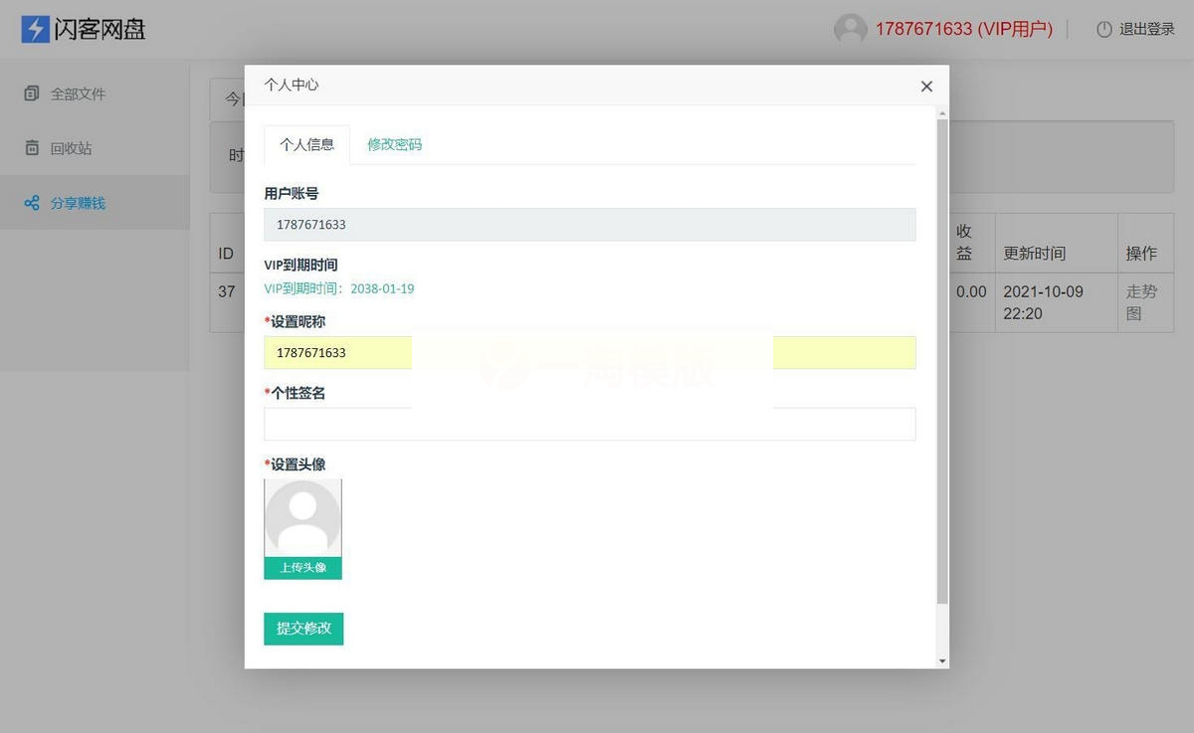Click the trash icon next to 回收站

pyautogui.click(x=31, y=147)
